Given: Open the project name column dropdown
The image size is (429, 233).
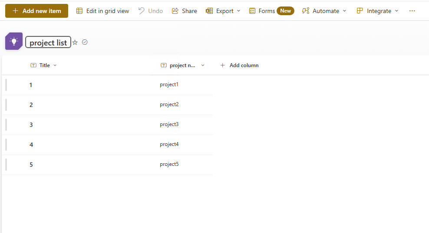Looking at the screenshot, I should (203, 65).
